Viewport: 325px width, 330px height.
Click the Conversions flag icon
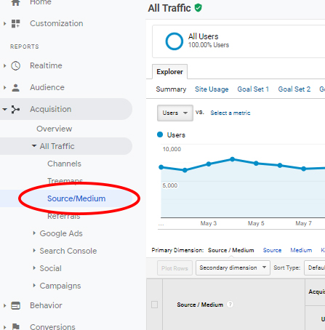16,327
